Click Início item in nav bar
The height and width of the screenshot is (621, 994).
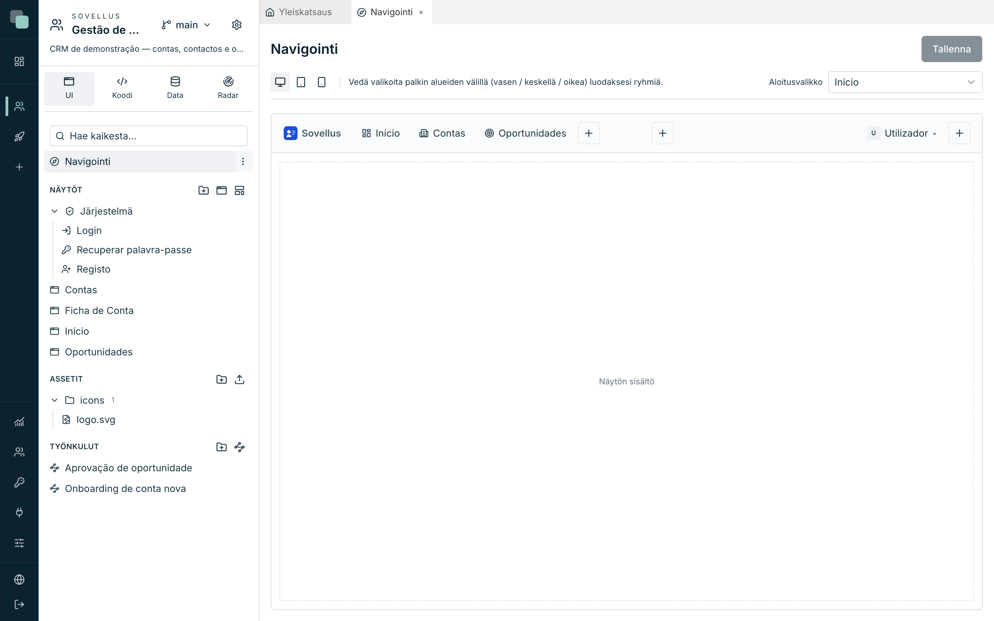coord(381,133)
